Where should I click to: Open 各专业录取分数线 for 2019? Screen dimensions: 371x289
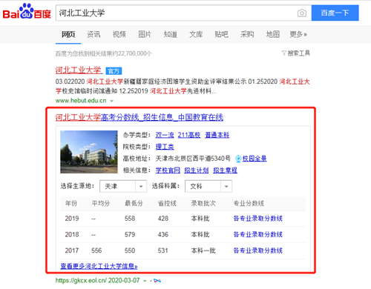[258, 219]
